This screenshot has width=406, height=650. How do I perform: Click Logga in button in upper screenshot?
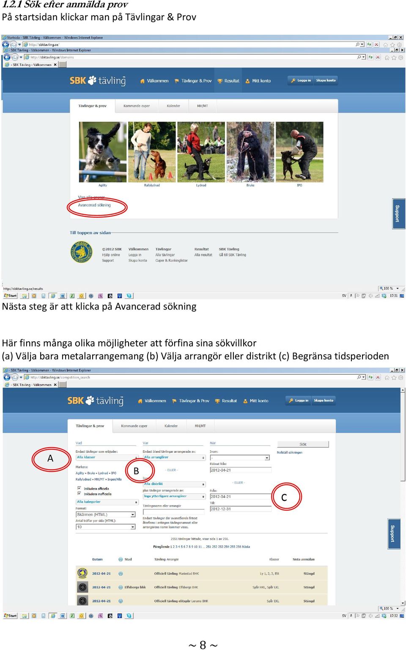coord(301,80)
